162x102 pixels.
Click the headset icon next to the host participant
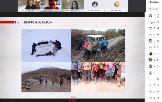tap(154, 15)
